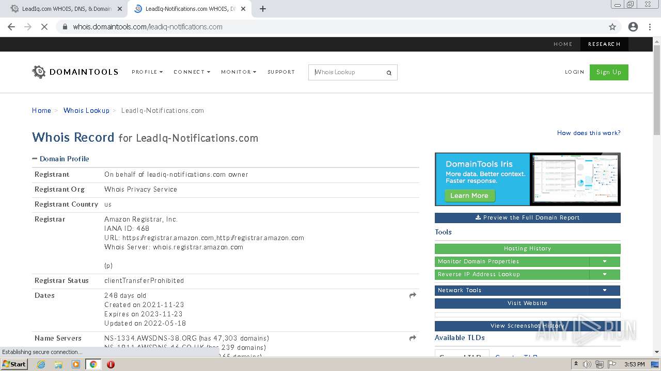This screenshot has height=371, width=661.
Task: Open the PROFILE dropdown menu
Action: (x=147, y=72)
